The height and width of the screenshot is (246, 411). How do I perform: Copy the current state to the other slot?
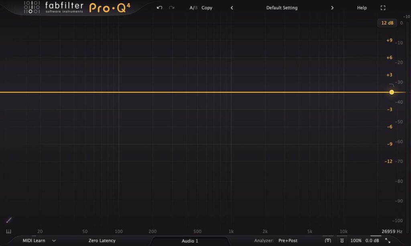point(207,8)
